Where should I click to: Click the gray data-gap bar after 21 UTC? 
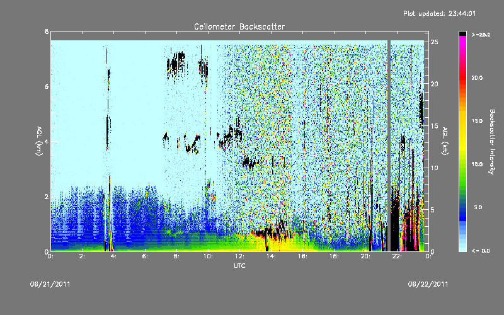click(388, 146)
